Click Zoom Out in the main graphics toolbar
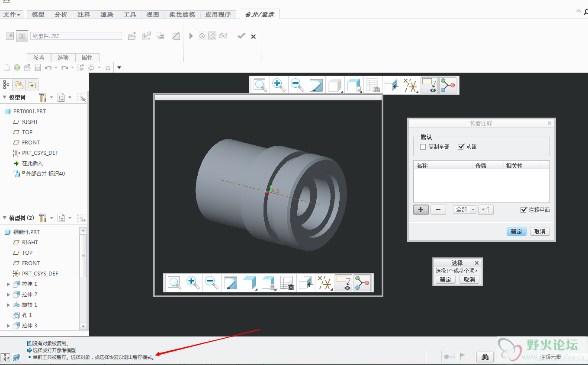The height and width of the screenshot is (365, 588). [x=298, y=85]
